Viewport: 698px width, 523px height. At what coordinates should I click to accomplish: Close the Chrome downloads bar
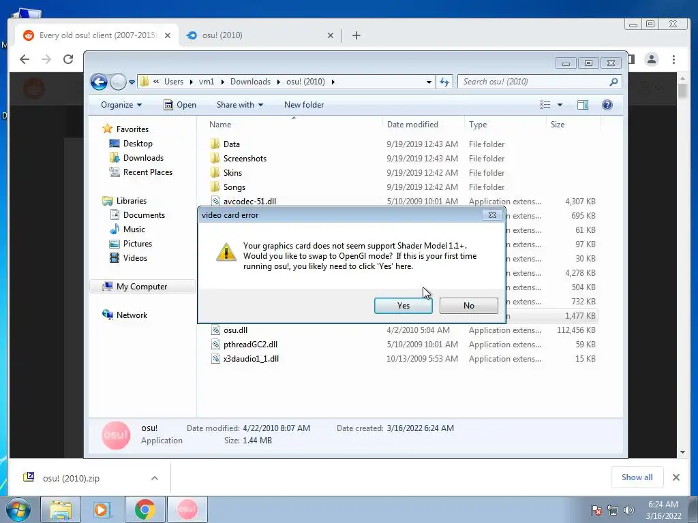tap(676, 477)
